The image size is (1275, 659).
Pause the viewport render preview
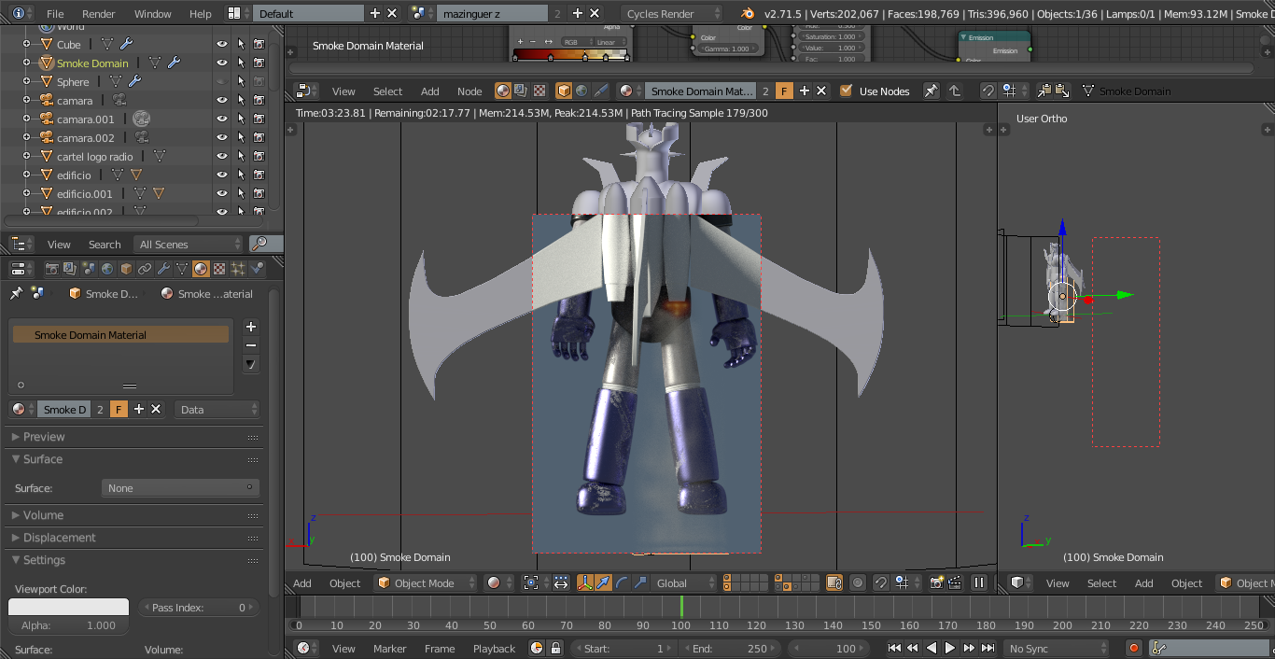[978, 582]
